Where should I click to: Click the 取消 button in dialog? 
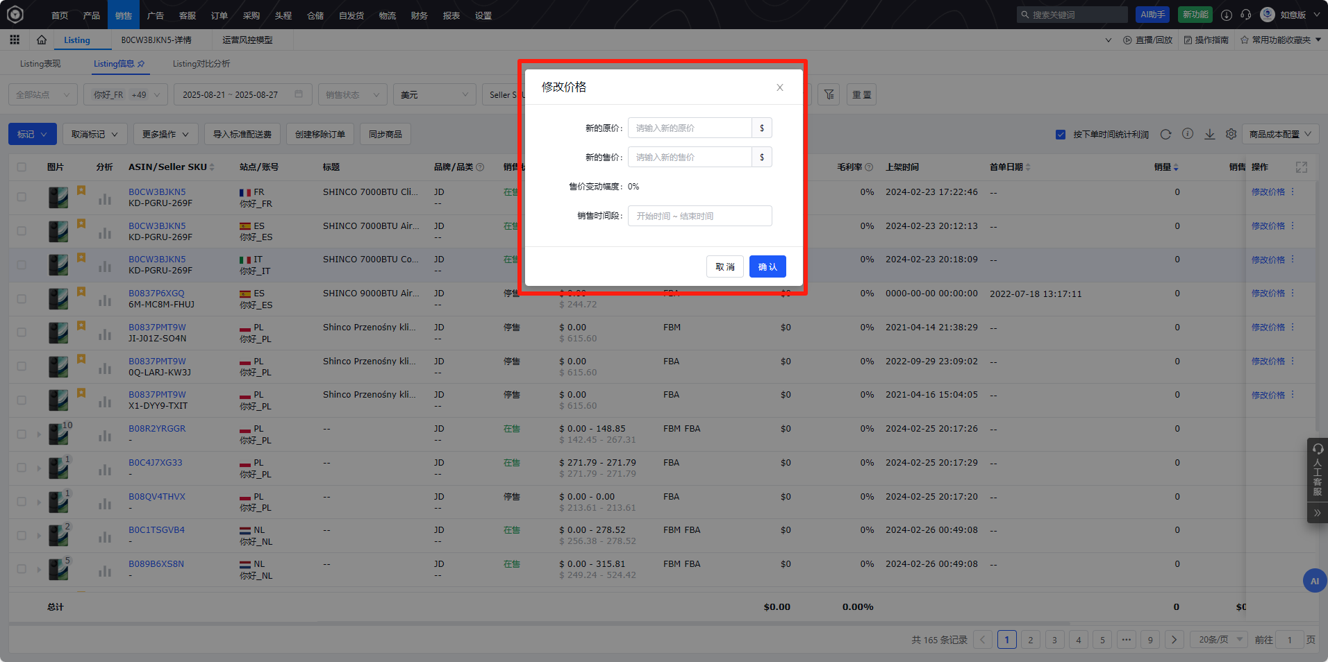724,266
